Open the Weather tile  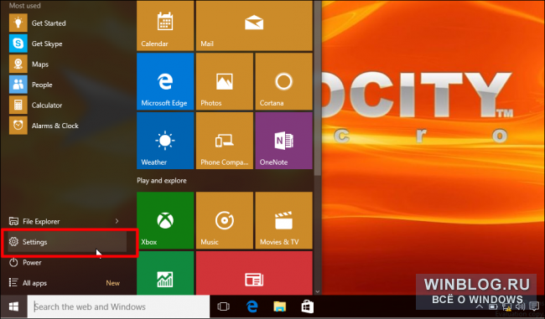165,141
